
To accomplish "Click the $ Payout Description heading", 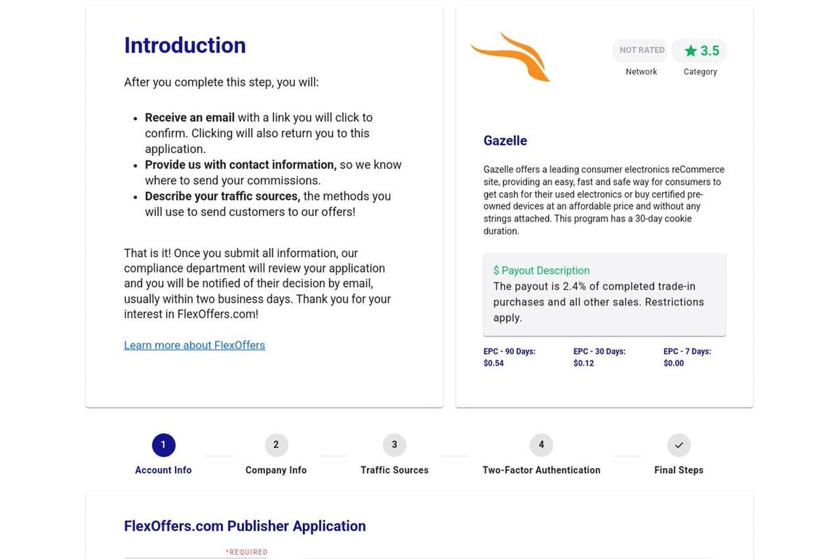I will click(x=541, y=271).
